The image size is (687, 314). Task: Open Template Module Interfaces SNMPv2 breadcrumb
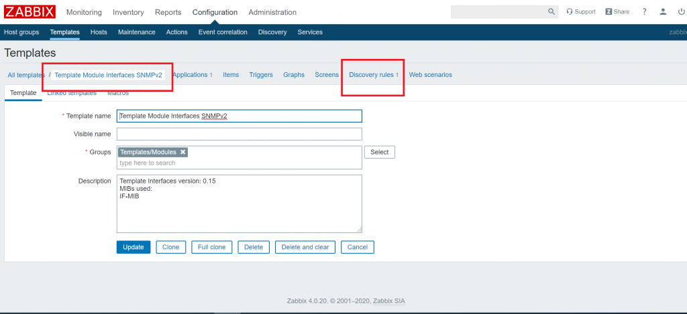tap(108, 75)
